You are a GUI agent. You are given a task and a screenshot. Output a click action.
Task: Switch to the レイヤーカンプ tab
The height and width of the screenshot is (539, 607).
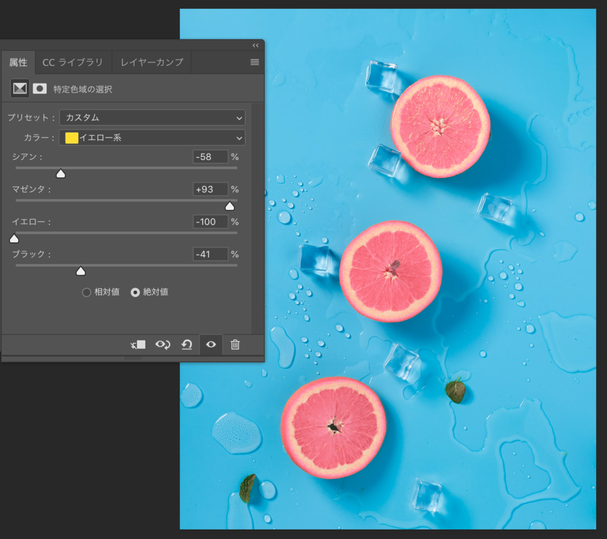tap(152, 62)
